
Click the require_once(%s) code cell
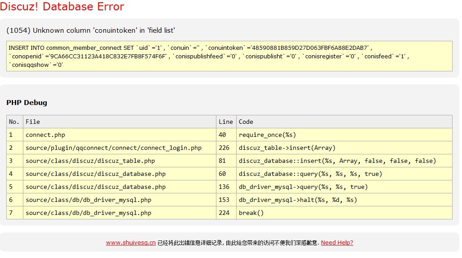coord(267,135)
